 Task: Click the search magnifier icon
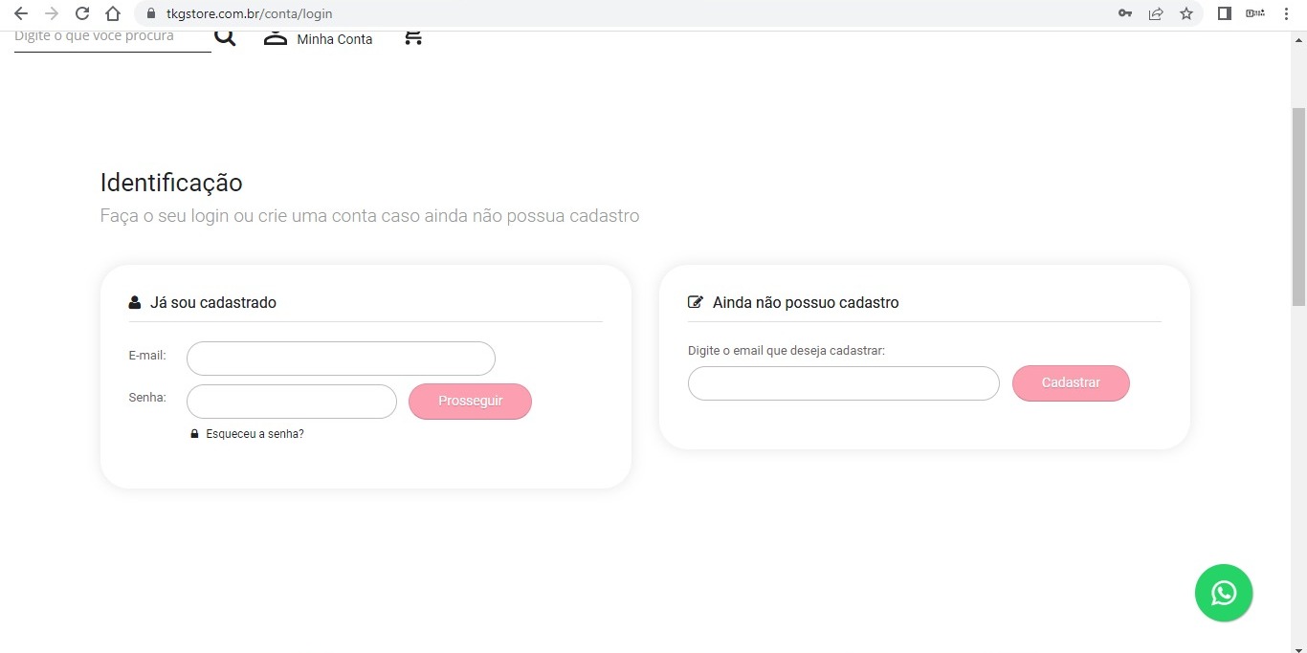(224, 37)
